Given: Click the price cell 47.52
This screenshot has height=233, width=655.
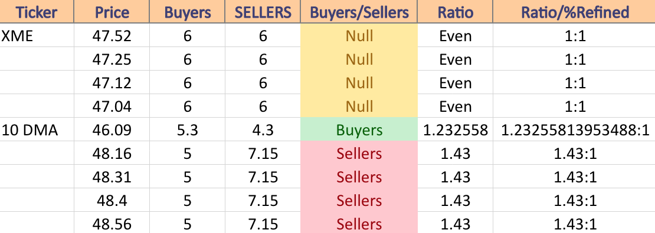Looking at the screenshot, I should coord(112,35).
